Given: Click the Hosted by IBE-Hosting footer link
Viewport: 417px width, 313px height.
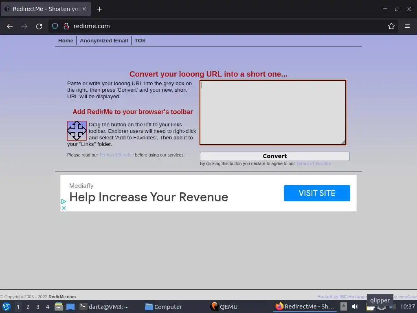Looking at the screenshot, I should [x=342, y=297].
